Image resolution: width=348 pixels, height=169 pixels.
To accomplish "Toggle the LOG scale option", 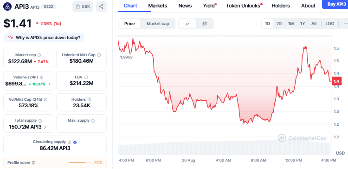I will pyautogui.click(x=329, y=24).
